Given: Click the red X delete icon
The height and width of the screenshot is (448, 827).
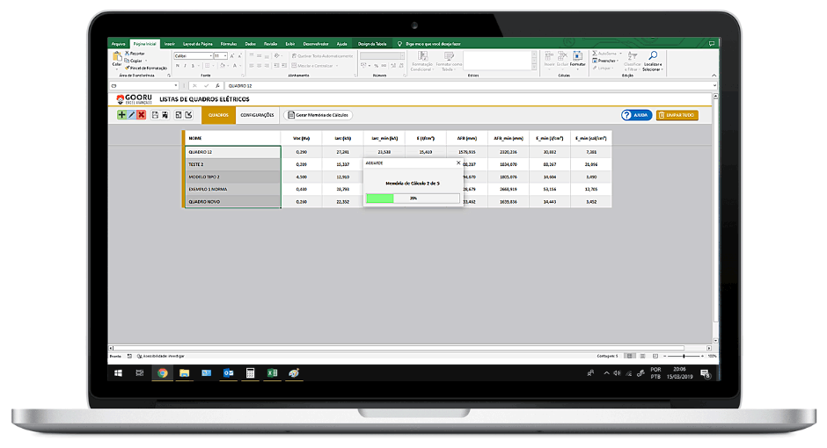Looking at the screenshot, I should click(x=142, y=115).
